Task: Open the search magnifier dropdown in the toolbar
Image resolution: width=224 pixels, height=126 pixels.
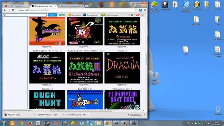Action: click(x=6, y=15)
